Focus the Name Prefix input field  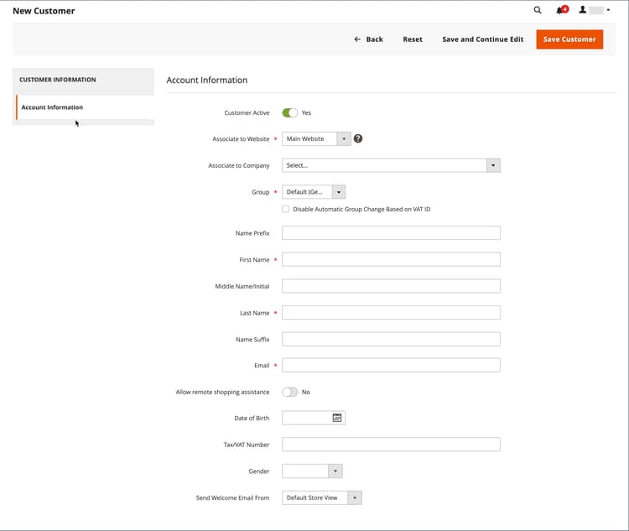point(391,233)
